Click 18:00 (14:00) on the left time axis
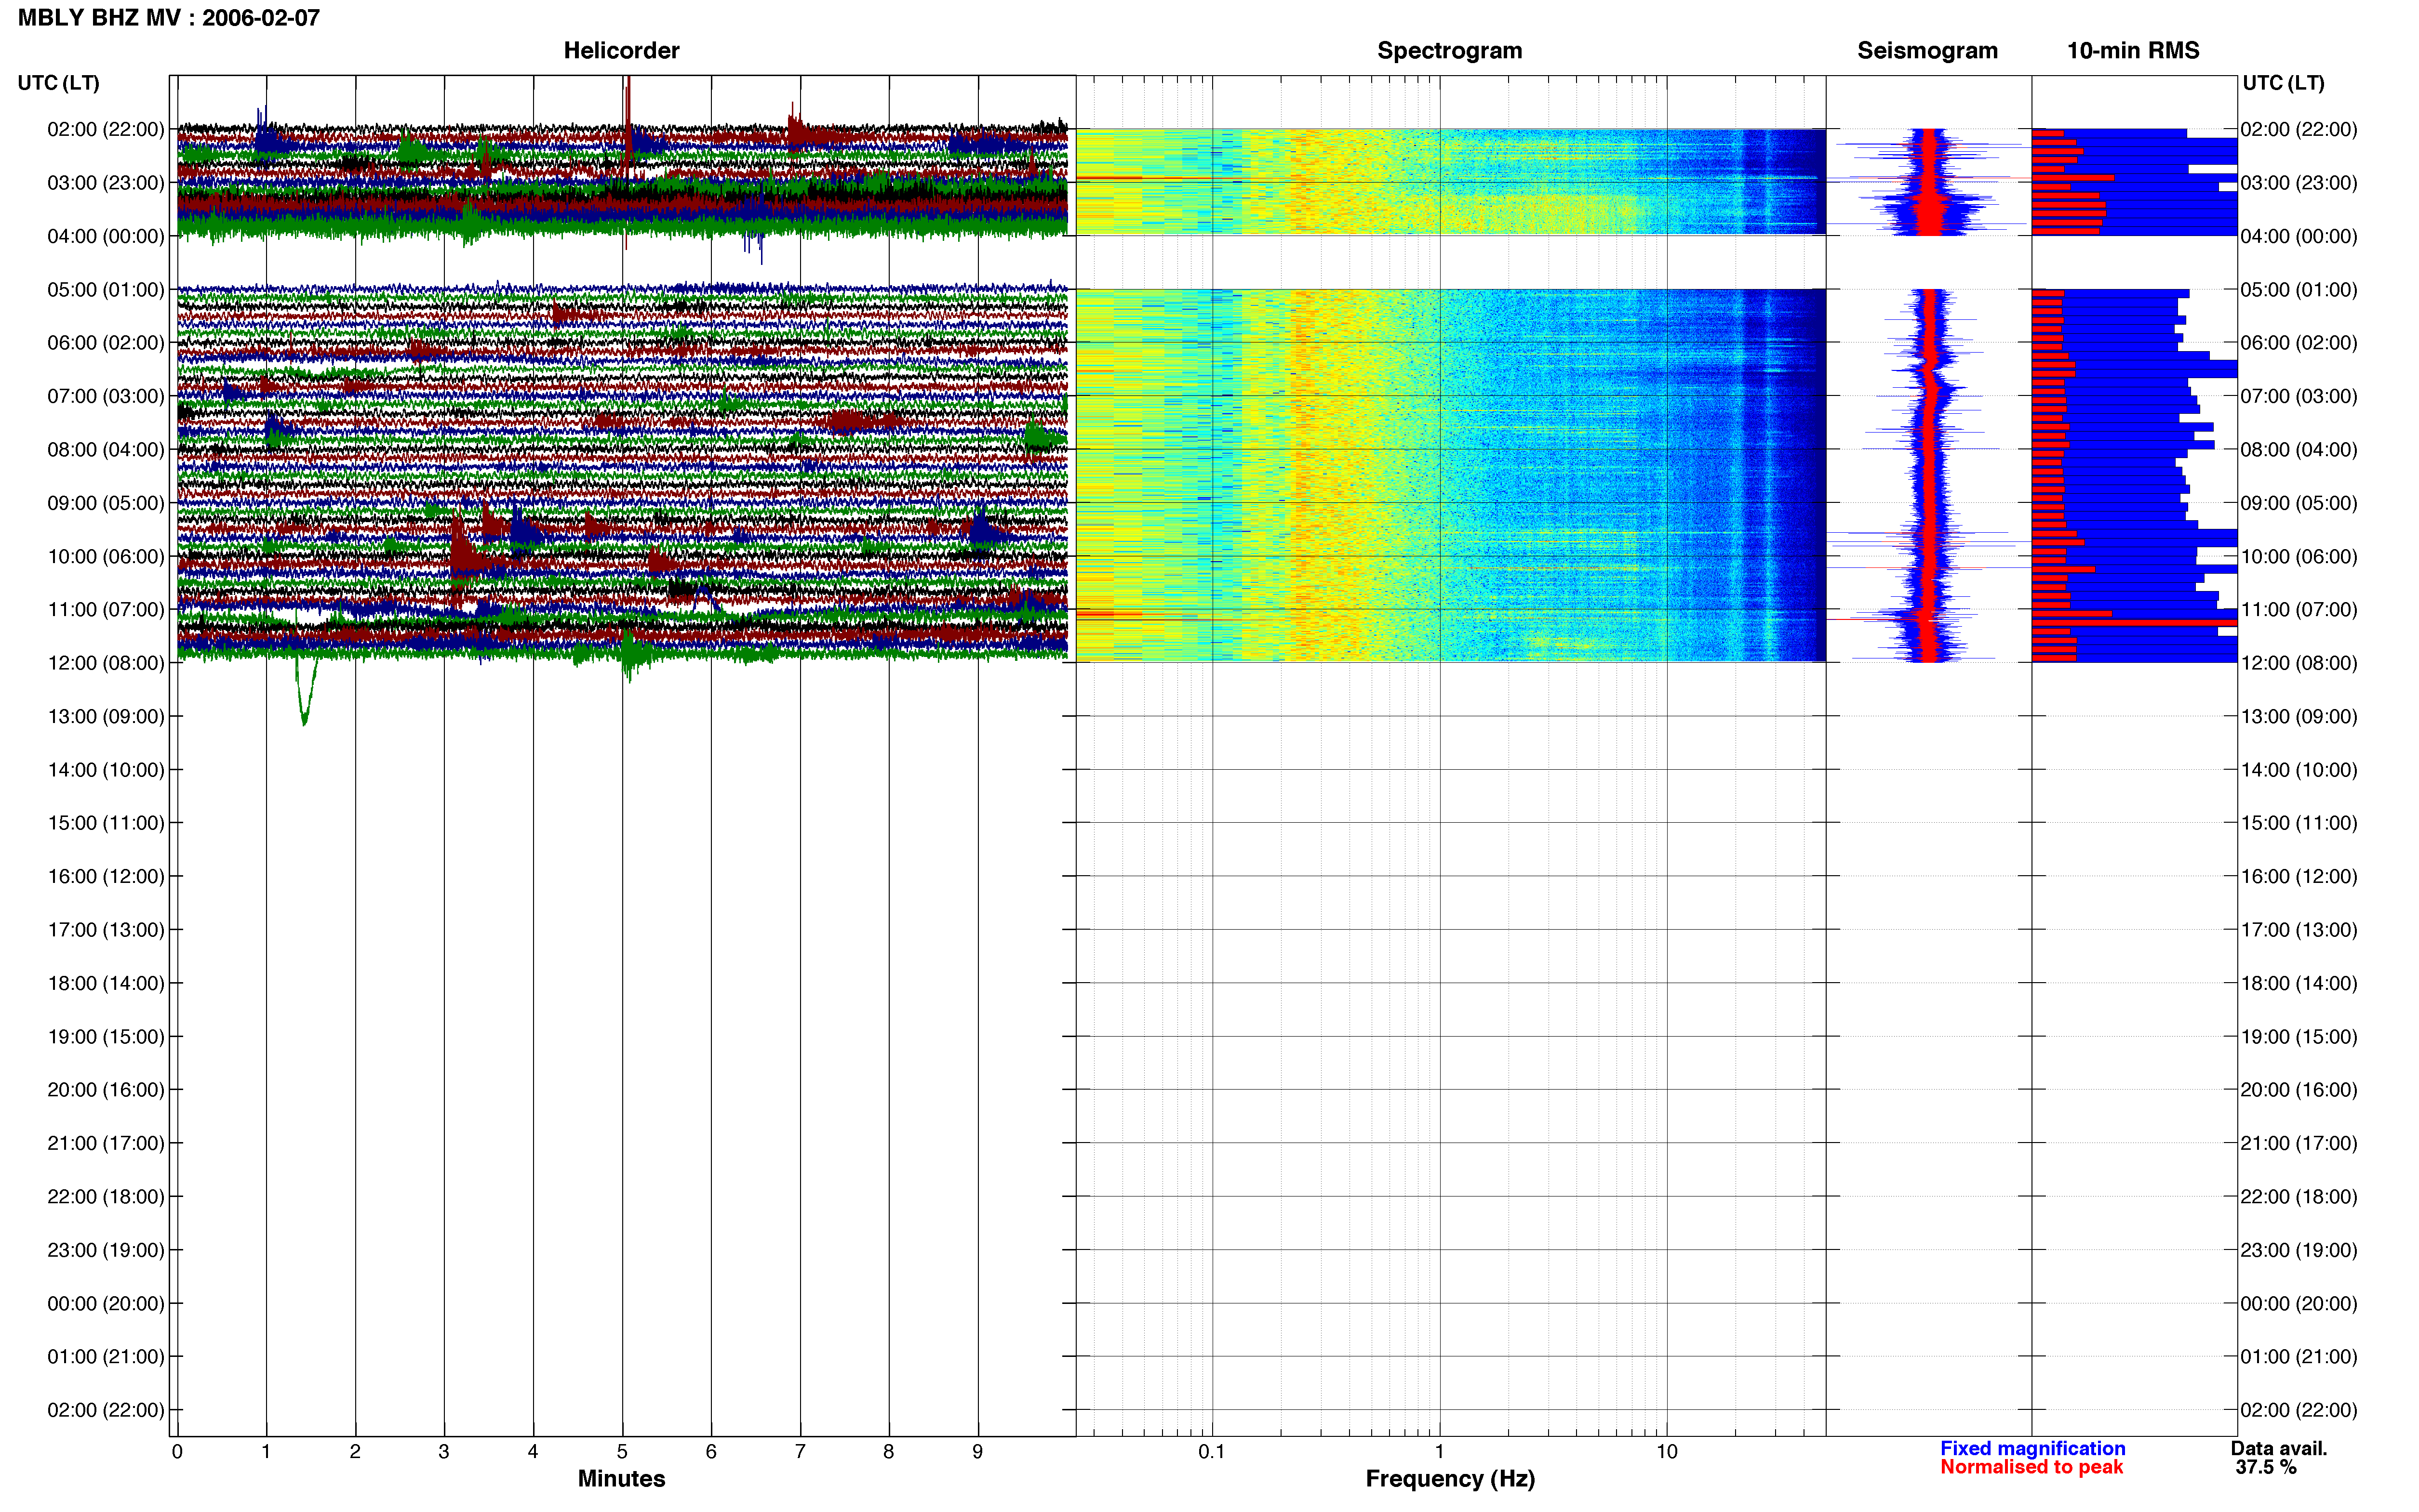Viewport: 2419px width, 1512px height. coord(106,983)
